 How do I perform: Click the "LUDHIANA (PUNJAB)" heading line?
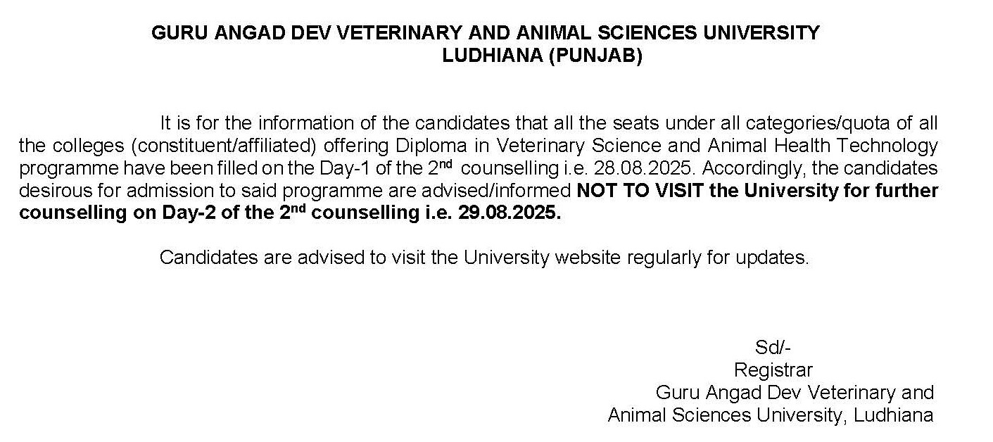pyautogui.click(x=542, y=56)
